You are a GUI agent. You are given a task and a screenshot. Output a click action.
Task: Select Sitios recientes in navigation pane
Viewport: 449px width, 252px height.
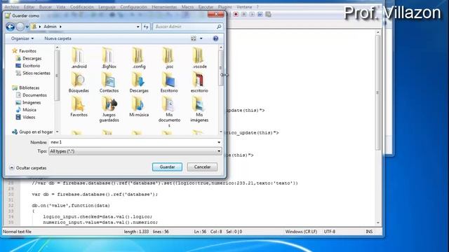pyautogui.click(x=33, y=73)
